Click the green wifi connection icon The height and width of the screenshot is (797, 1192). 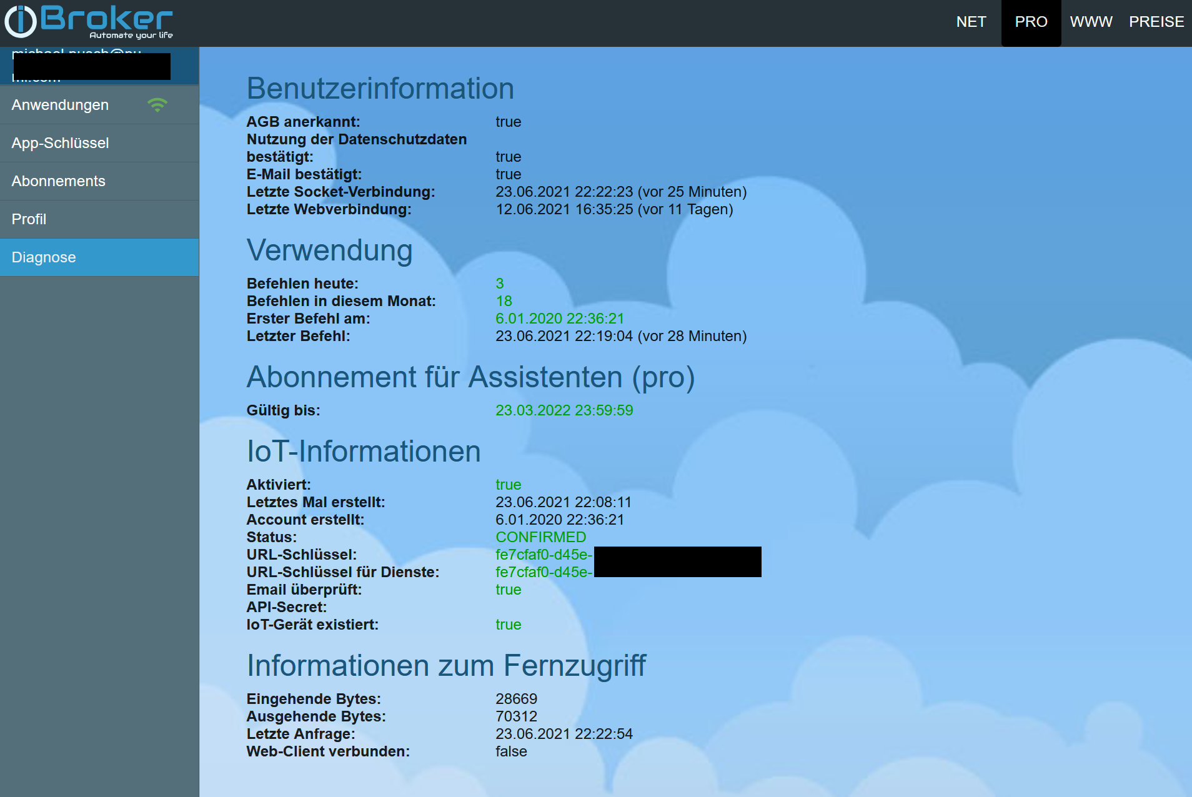coord(157,105)
